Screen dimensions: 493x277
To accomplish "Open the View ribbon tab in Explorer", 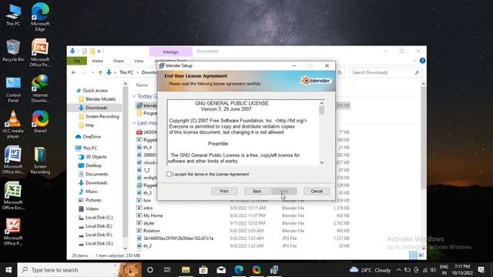I will 139,61.
